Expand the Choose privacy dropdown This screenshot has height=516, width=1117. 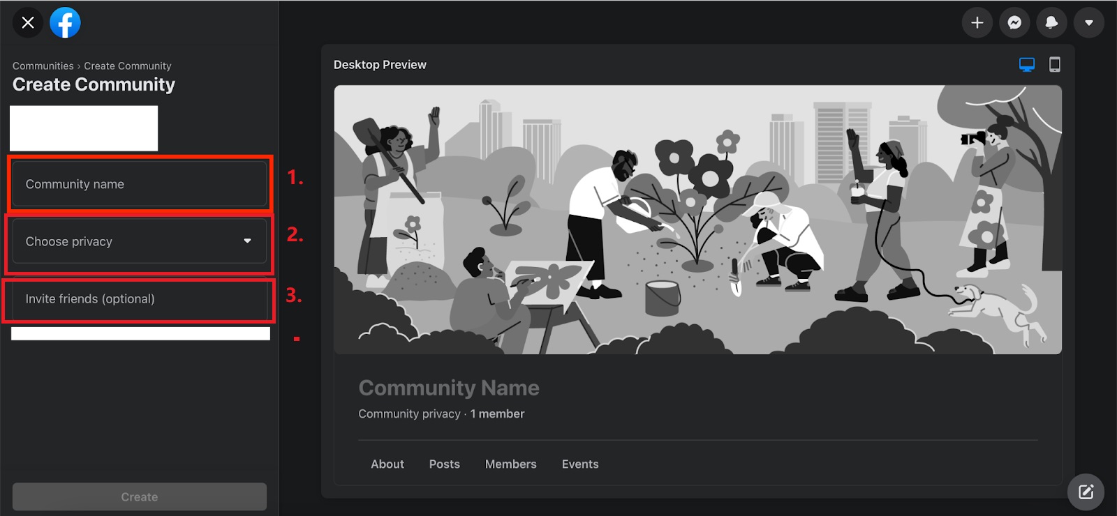click(140, 241)
